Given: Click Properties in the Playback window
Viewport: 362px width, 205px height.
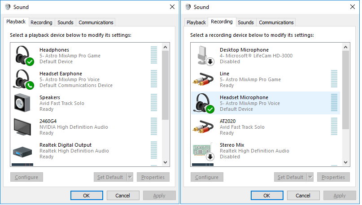Looking at the screenshot, I should [153, 177].
